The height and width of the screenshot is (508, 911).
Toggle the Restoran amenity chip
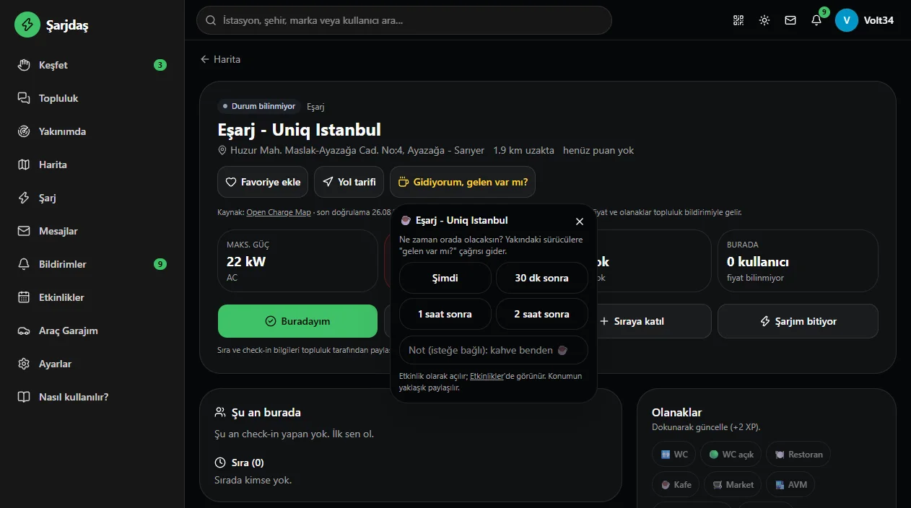tap(798, 455)
